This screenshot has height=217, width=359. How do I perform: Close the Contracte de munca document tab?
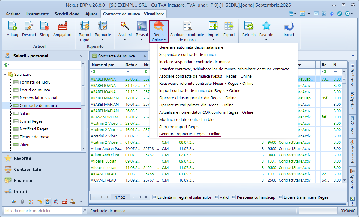pos(145,56)
